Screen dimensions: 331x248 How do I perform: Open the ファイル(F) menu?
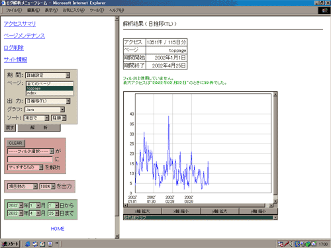click(x=14, y=11)
